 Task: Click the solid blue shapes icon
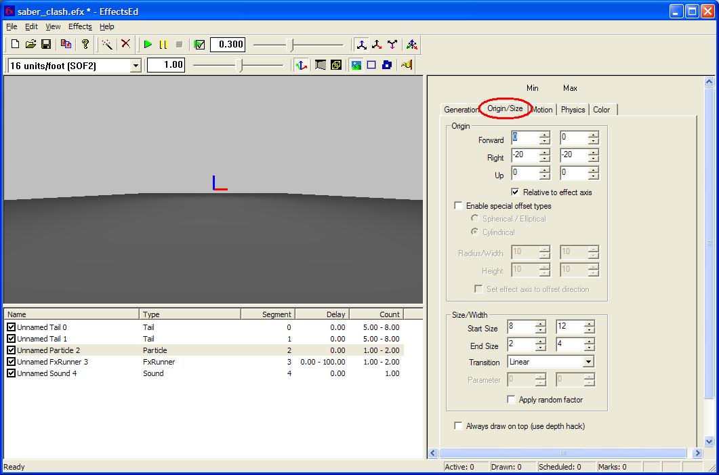point(387,65)
